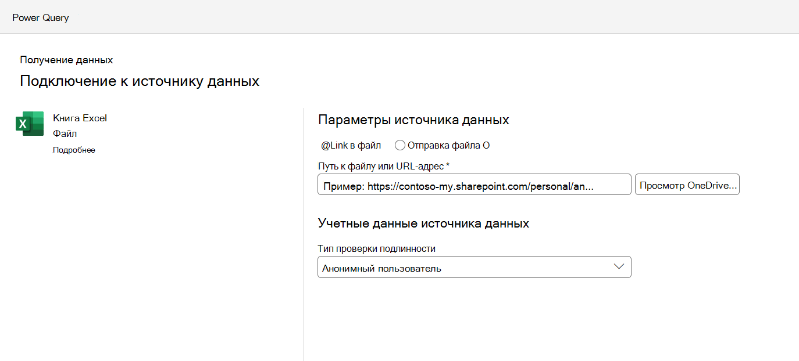This screenshot has width=799, height=361.
Task: Click the Excel workbook icon
Action: [x=30, y=124]
